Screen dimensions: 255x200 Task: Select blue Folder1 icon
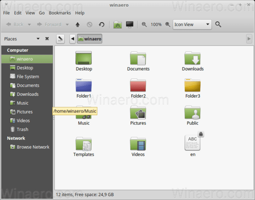[x=84, y=85]
